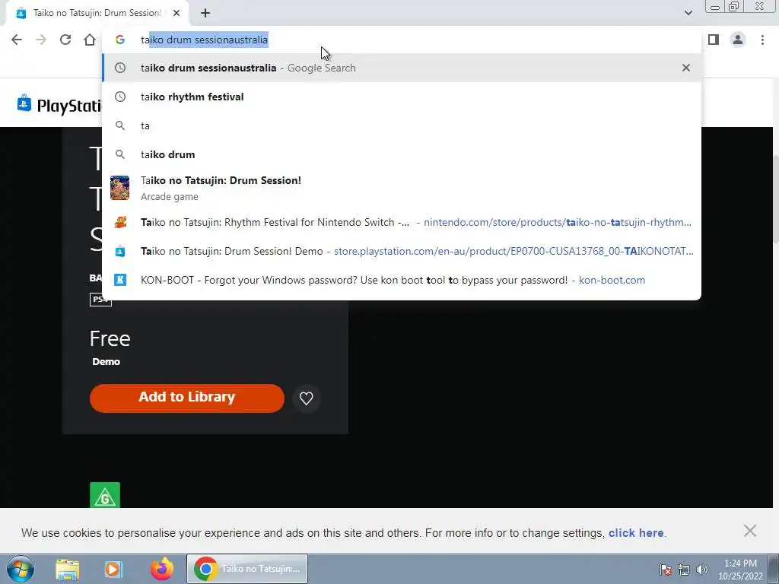Open the Chrome profile avatar icon

pyautogui.click(x=738, y=40)
